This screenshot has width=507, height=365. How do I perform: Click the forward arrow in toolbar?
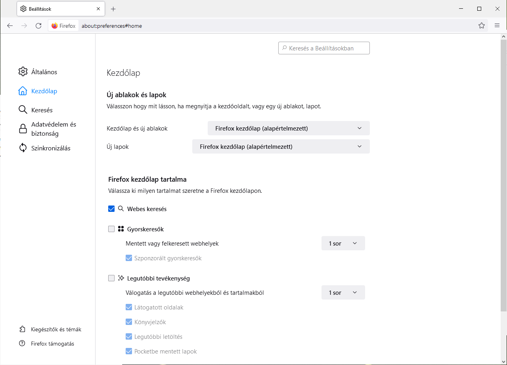[x=24, y=26]
